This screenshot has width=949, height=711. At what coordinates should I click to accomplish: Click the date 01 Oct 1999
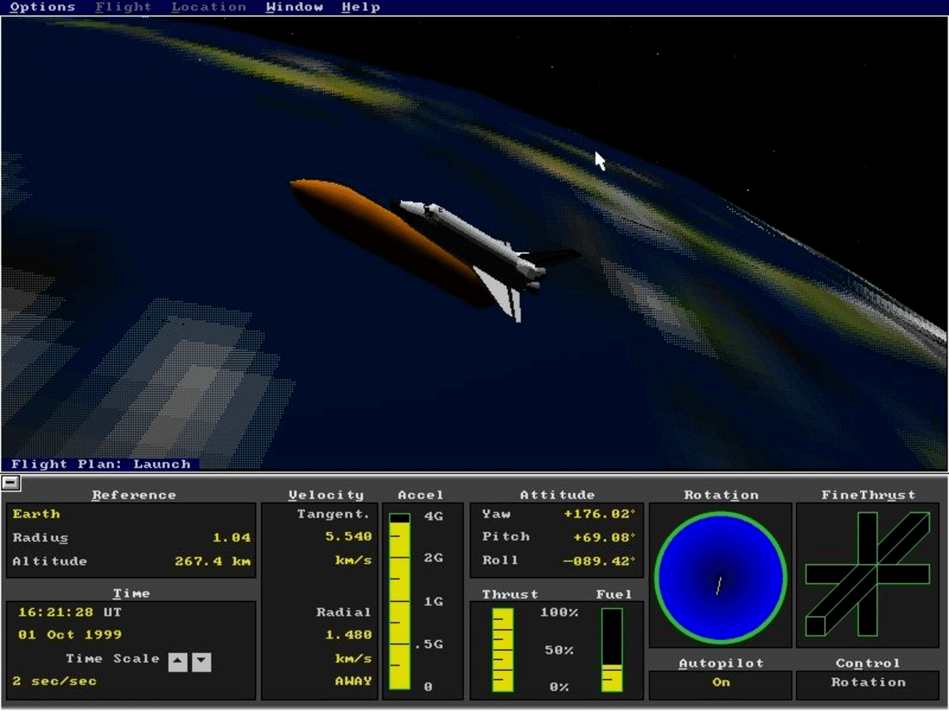(70, 635)
